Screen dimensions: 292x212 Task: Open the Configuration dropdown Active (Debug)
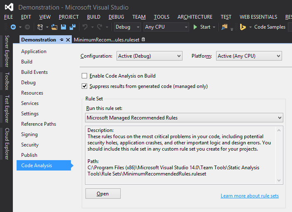pos(149,56)
